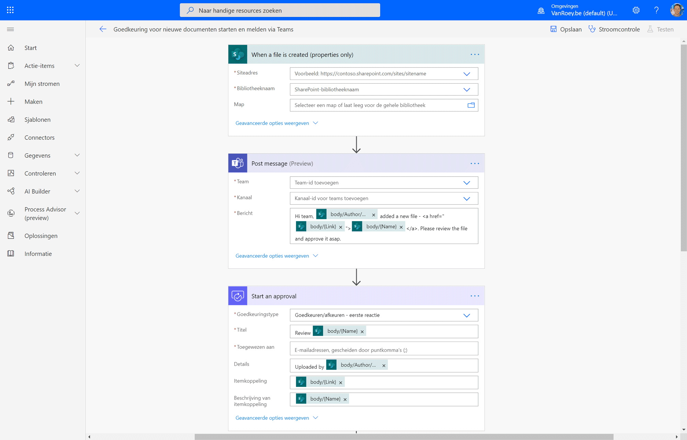
Task: Show advanced options on Post message card
Action: 277,256
